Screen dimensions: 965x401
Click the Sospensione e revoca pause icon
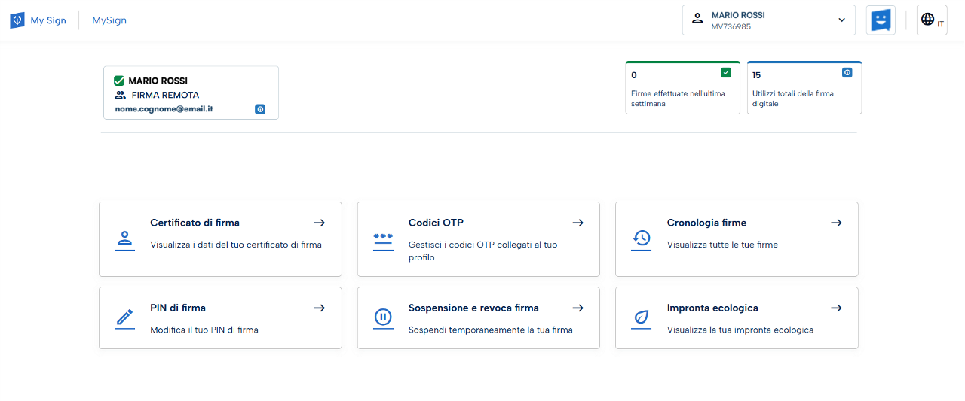[383, 317]
